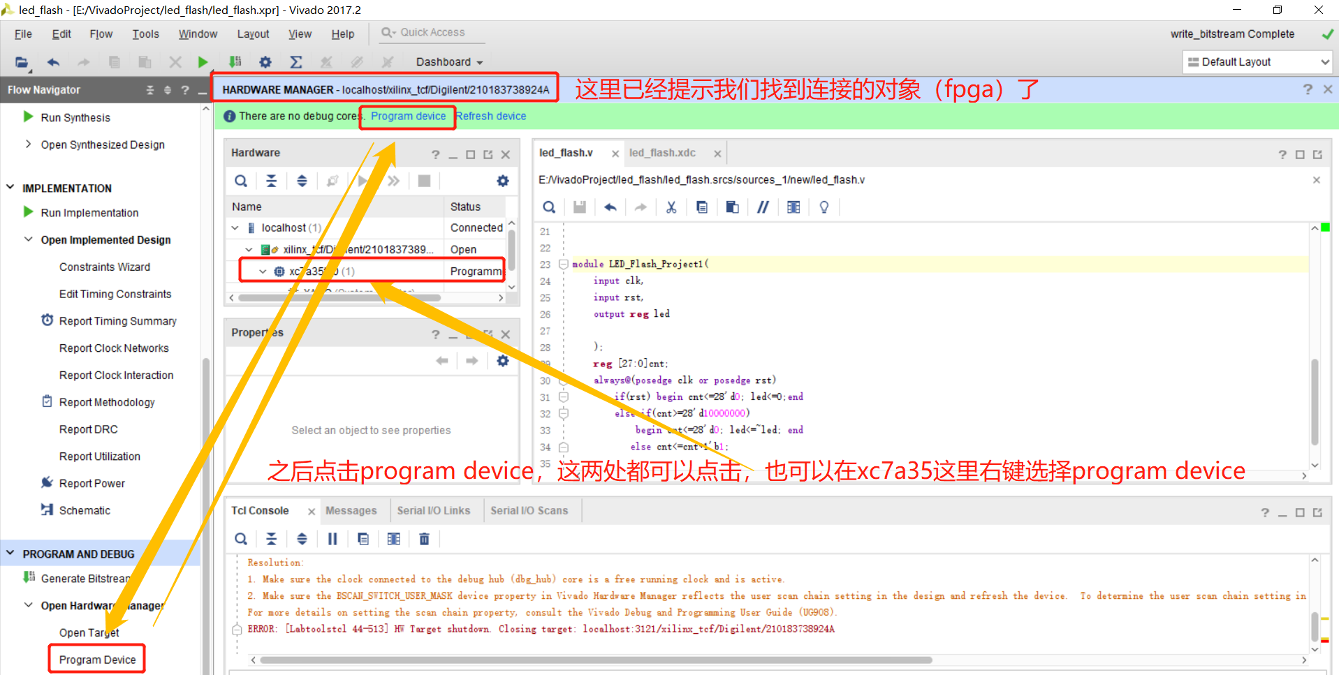
Task: Click Refresh device link in banner
Action: click(491, 116)
